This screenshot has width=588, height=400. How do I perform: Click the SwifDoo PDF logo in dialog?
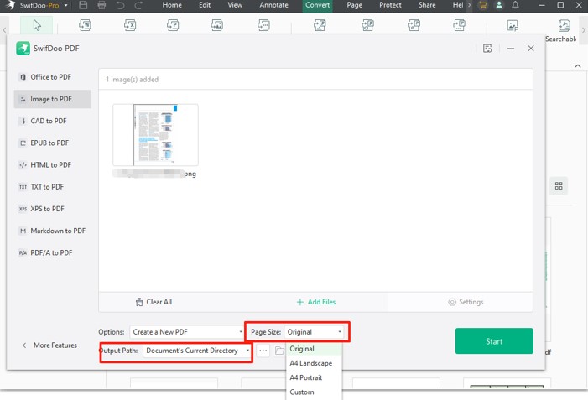click(23, 49)
